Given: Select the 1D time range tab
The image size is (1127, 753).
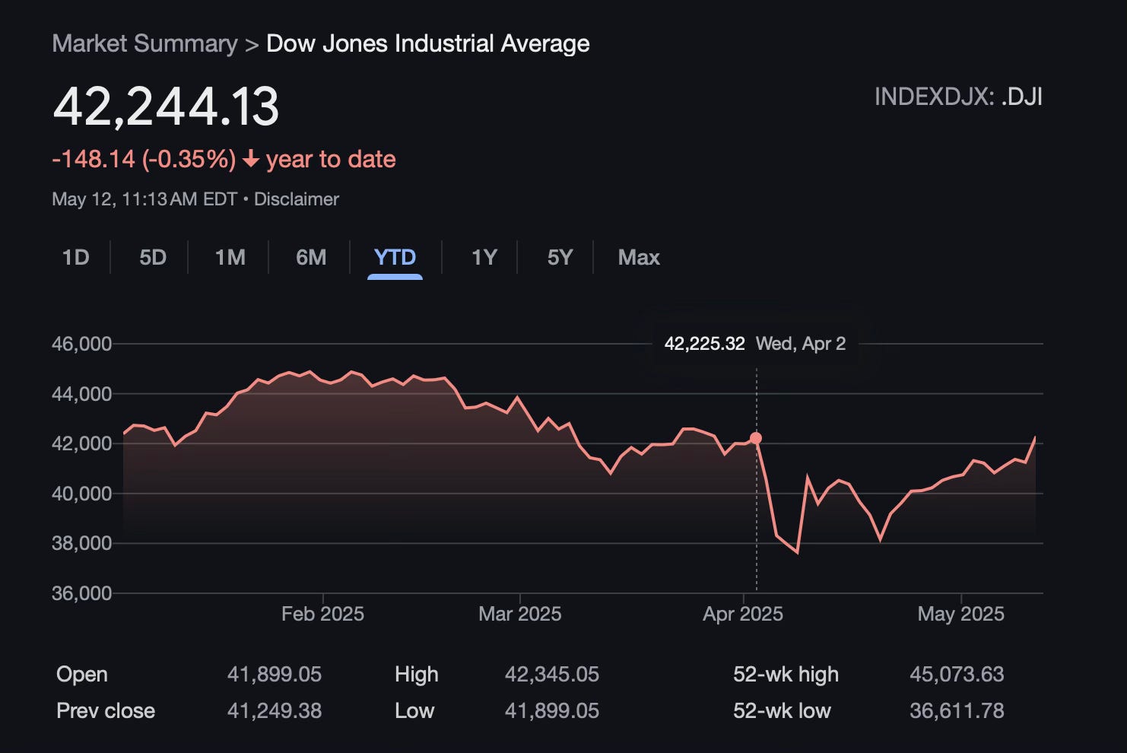Looking at the screenshot, I should pyautogui.click(x=75, y=257).
